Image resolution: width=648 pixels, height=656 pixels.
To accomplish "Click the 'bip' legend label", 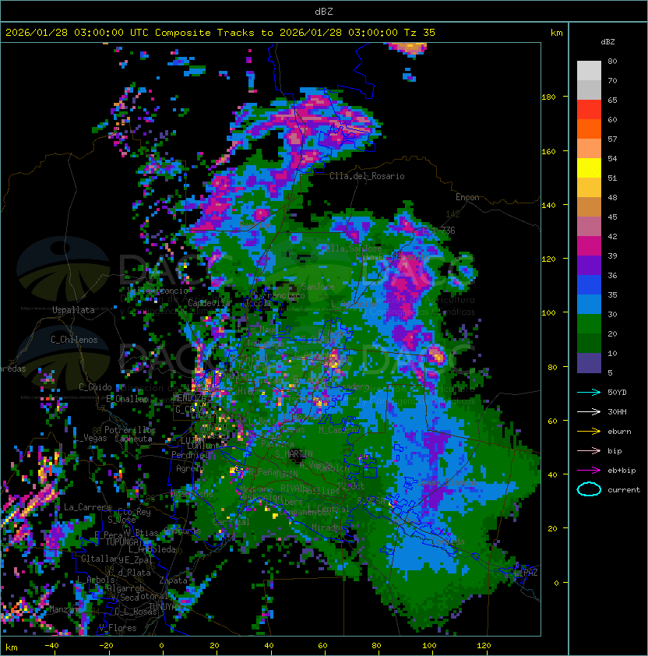I will pos(615,451).
